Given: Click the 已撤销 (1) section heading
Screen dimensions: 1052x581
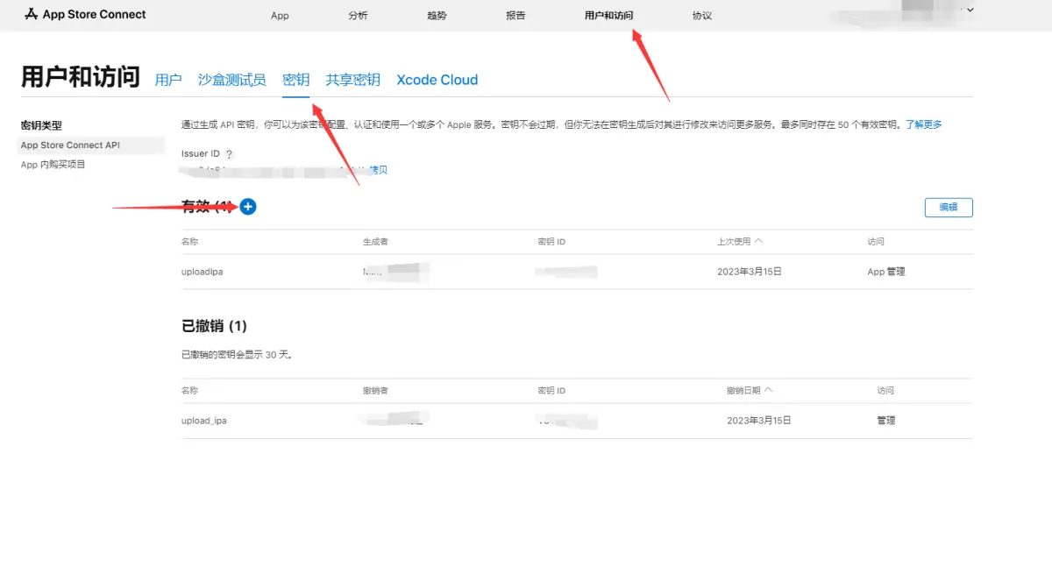Looking at the screenshot, I should [215, 326].
